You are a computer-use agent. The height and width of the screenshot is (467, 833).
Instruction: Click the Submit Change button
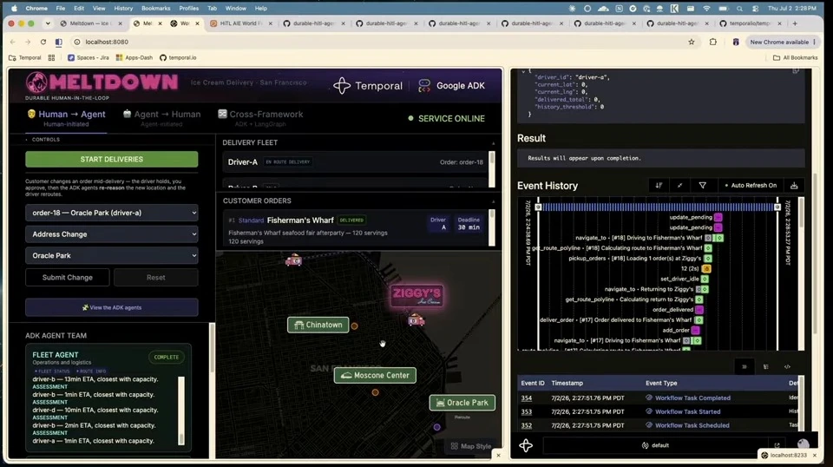pyautogui.click(x=68, y=277)
